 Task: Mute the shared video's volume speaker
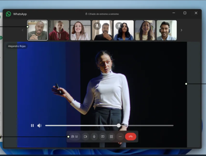39,125
